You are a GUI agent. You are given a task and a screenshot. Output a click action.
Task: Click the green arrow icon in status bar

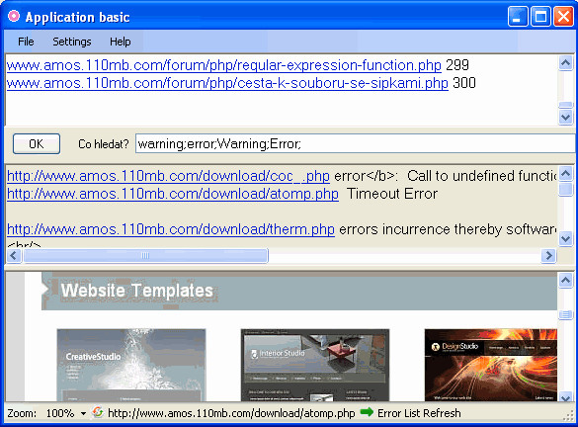tap(367, 412)
